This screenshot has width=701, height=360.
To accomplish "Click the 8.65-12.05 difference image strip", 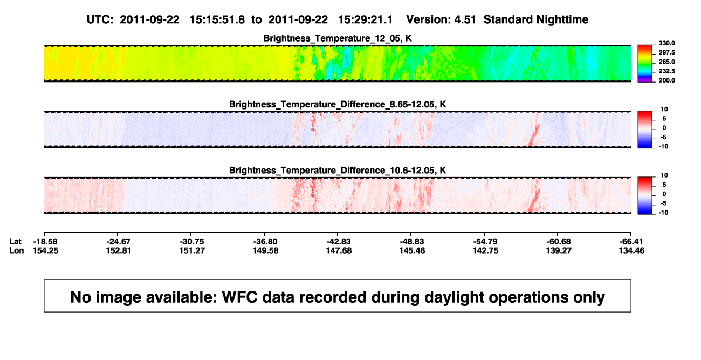I will (338, 129).
